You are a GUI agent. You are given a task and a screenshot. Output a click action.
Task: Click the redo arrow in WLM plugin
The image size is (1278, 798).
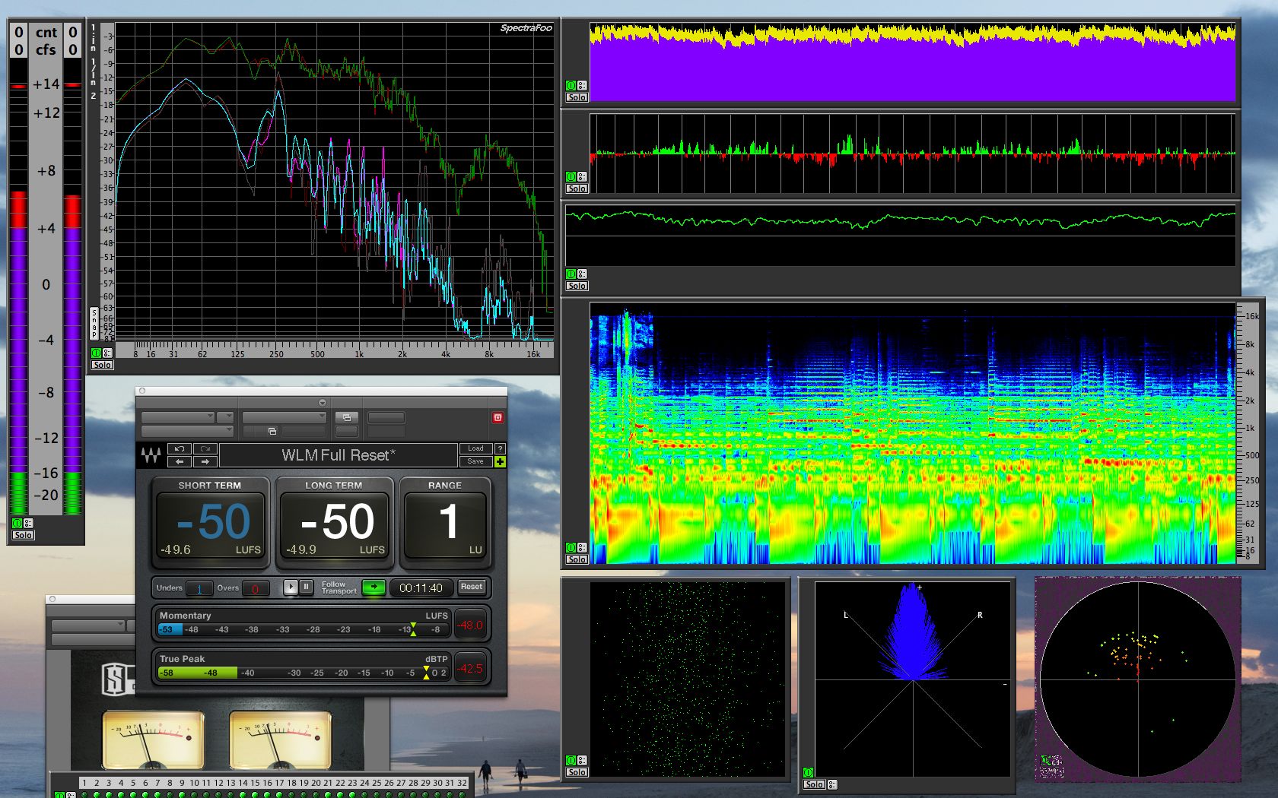(205, 448)
